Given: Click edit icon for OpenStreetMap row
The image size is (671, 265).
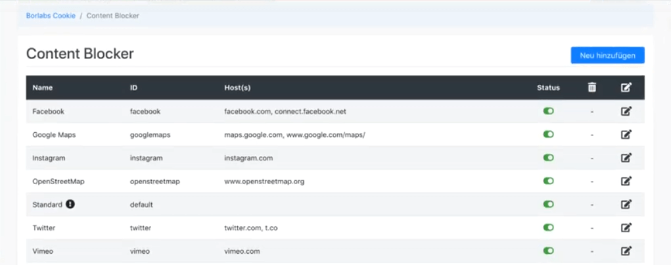Looking at the screenshot, I should (x=626, y=181).
